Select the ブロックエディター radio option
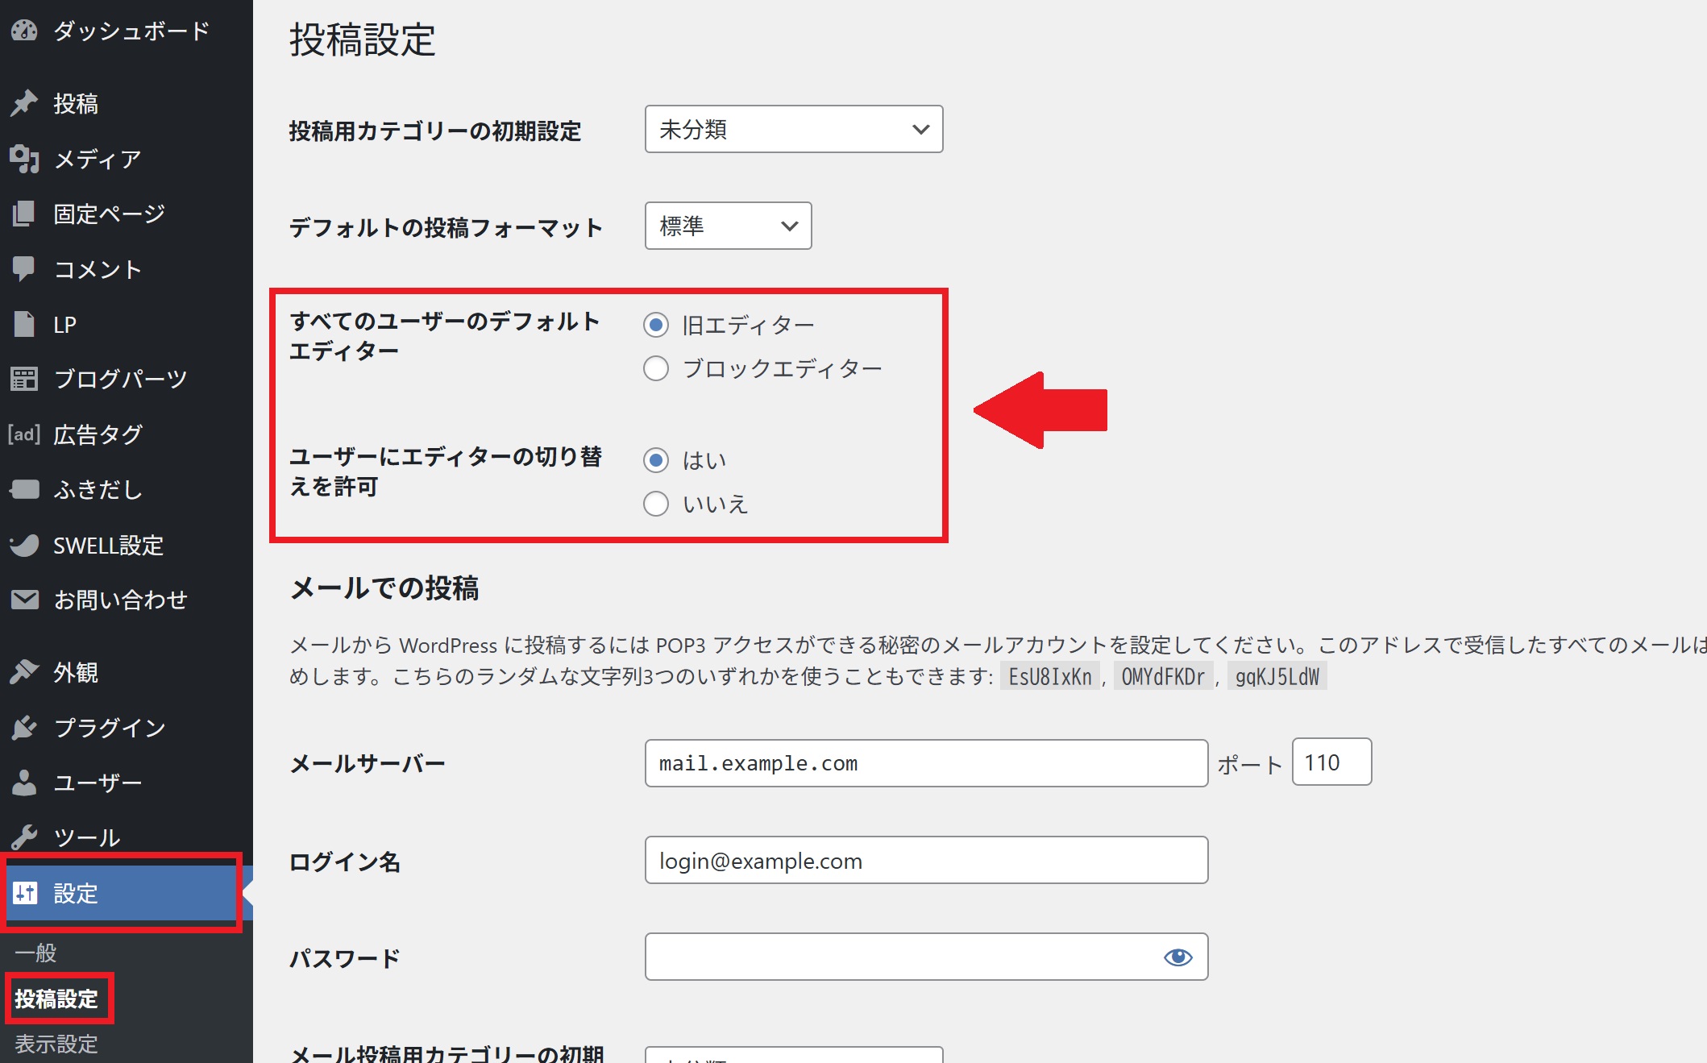1707x1063 pixels. point(656,369)
